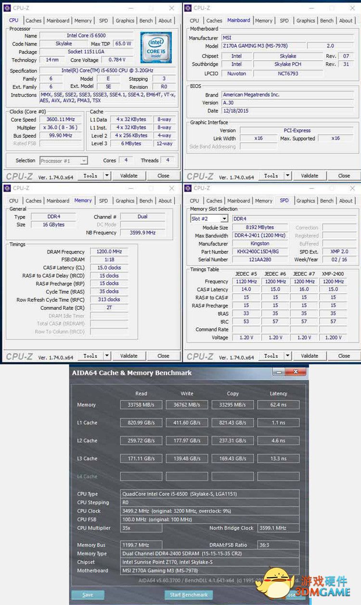Click the Intel Core i5 logo badge
The height and width of the screenshot is (605, 361).
coord(156,48)
